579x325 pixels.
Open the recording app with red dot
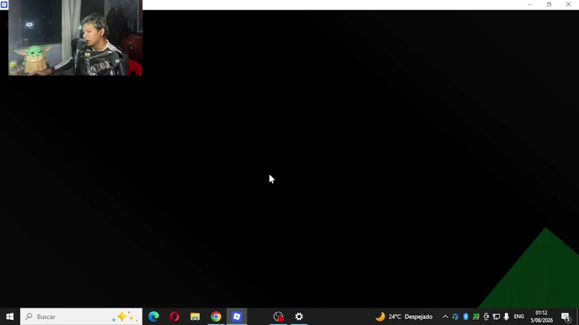tap(278, 316)
